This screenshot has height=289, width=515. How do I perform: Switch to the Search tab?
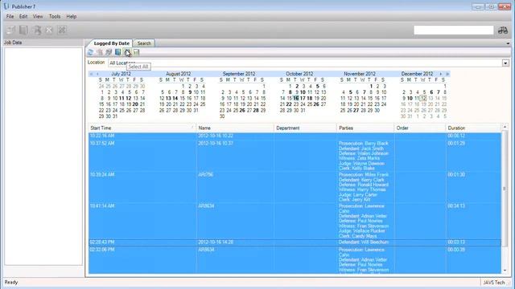(x=144, y=43)
